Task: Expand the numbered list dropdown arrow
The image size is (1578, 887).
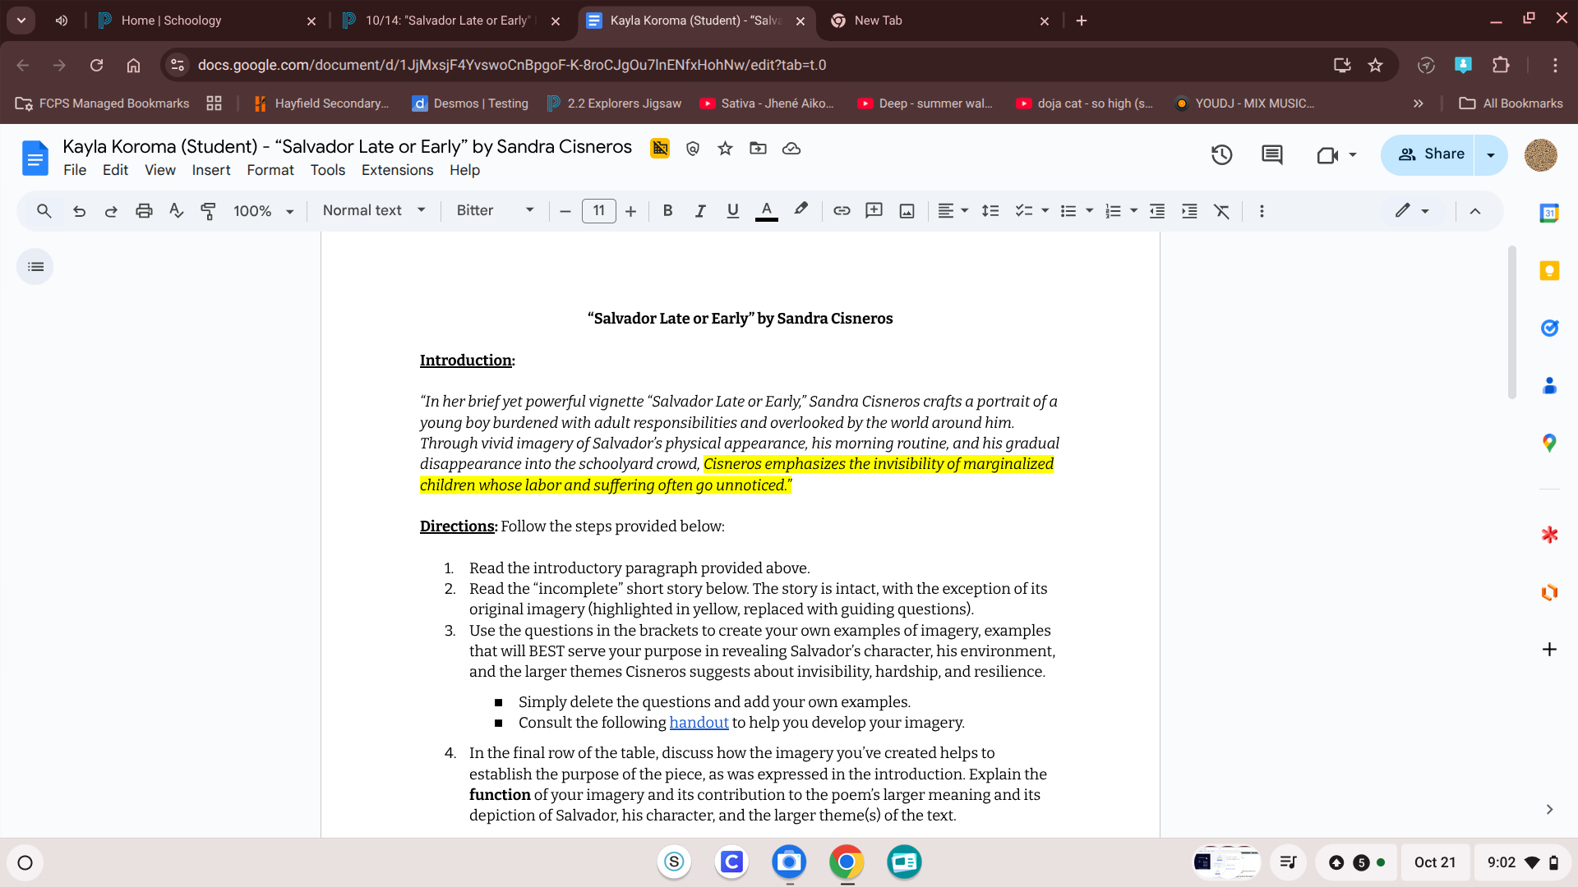Action: (1134, 211)
